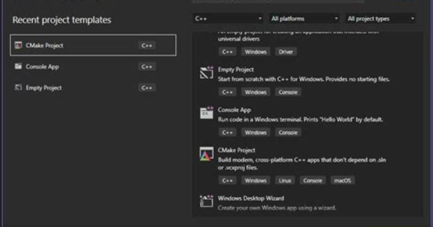Choose the Console App title in results list
433x227 pixels.
(234, 110)
